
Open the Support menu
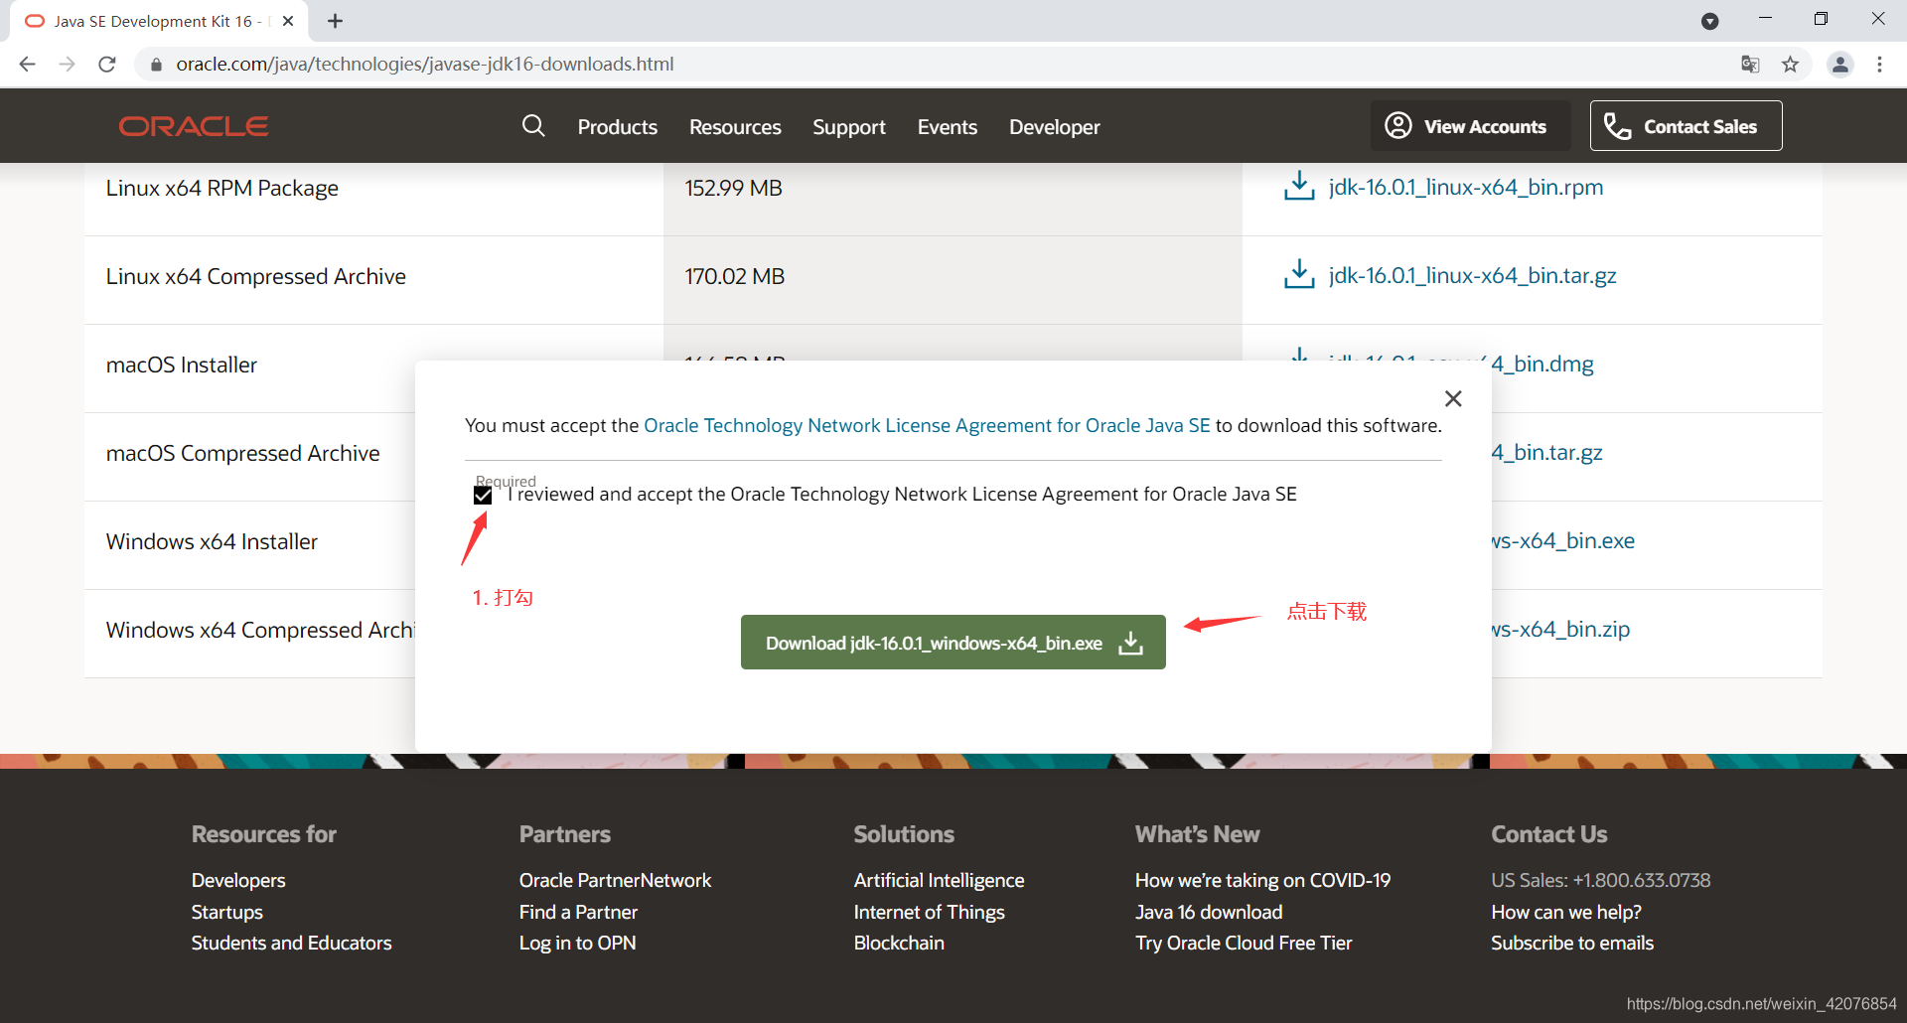[849, 127]
